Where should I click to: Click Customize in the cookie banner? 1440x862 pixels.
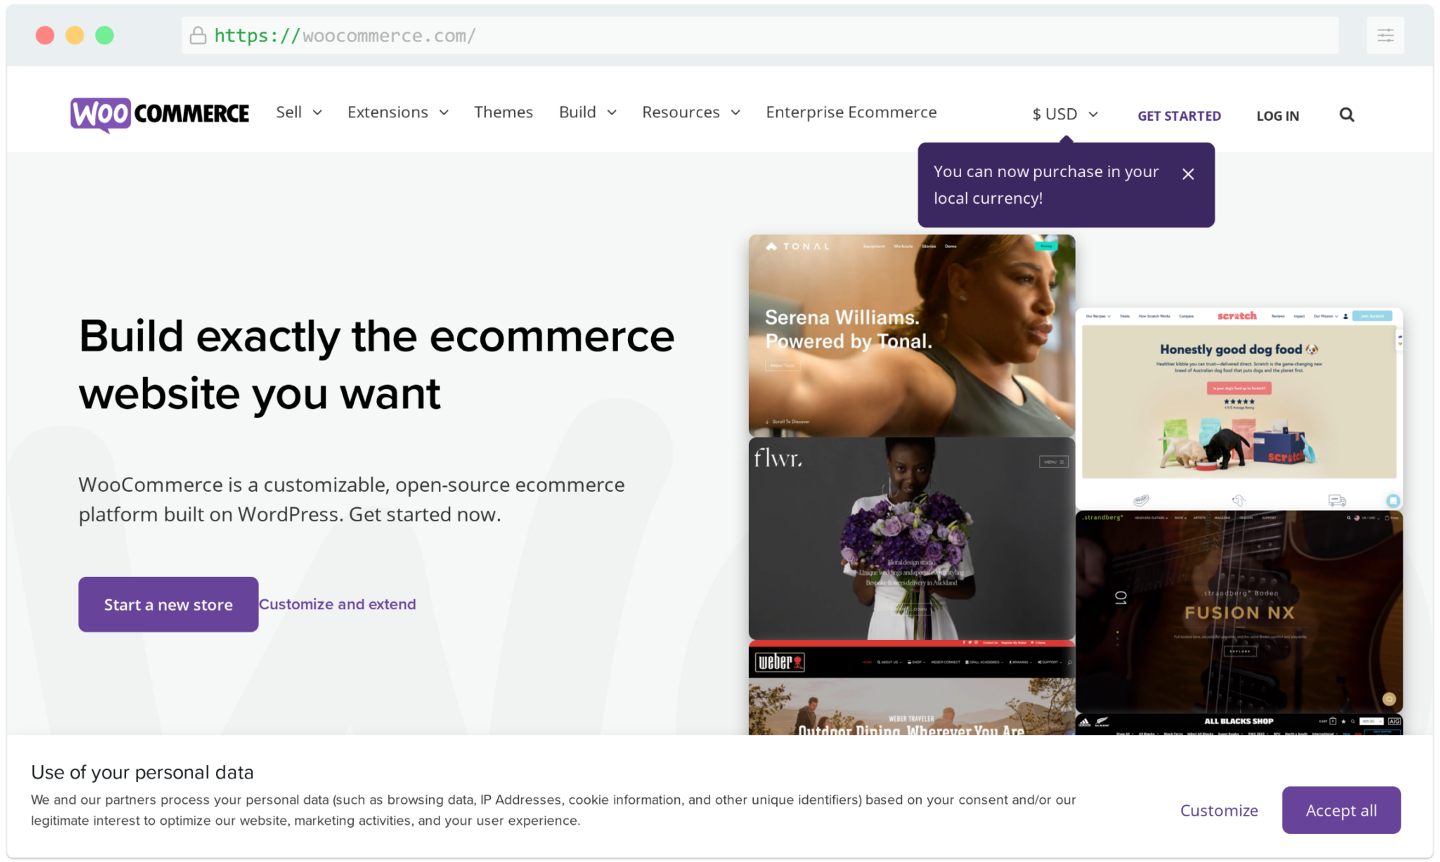(x=1219, y=810)
